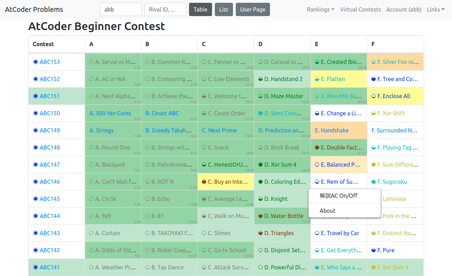452x276 pixels.
Task: Click brown difficulty circle beside D. Water Bottle
Action: (x=260, y=216)
